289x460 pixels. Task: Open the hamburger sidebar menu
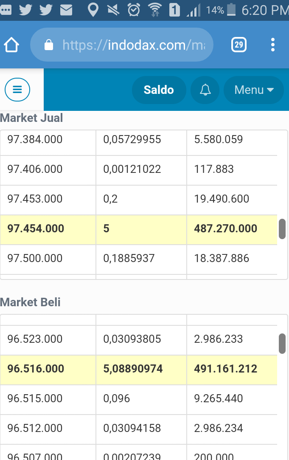click(x=17, y=90)
